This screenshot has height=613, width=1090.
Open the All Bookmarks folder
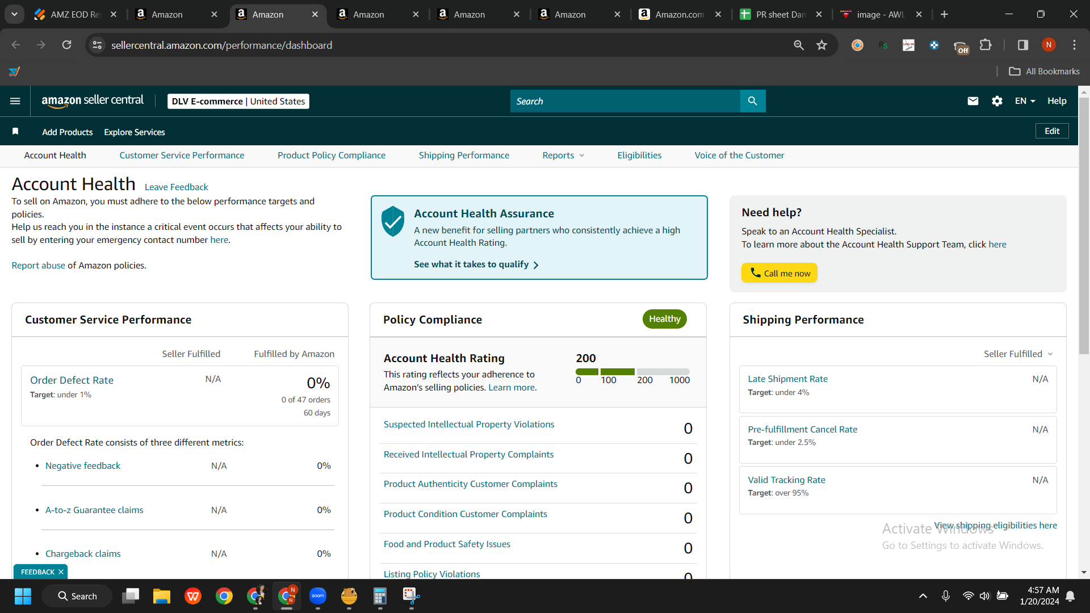tap(1045, 72)
